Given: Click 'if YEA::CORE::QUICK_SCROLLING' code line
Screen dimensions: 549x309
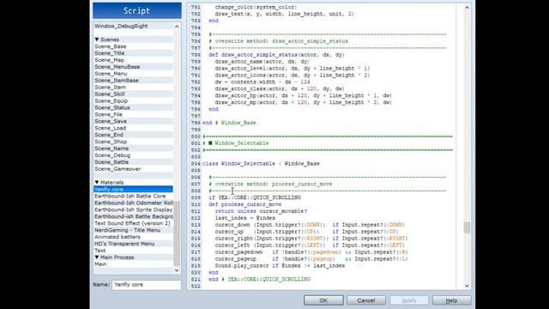Looking at the screenshot, I should tap(255, 197).
